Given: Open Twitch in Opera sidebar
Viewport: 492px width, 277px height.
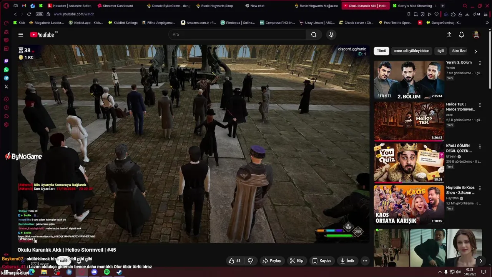Looking at the screenshot, I should point(6,61).
